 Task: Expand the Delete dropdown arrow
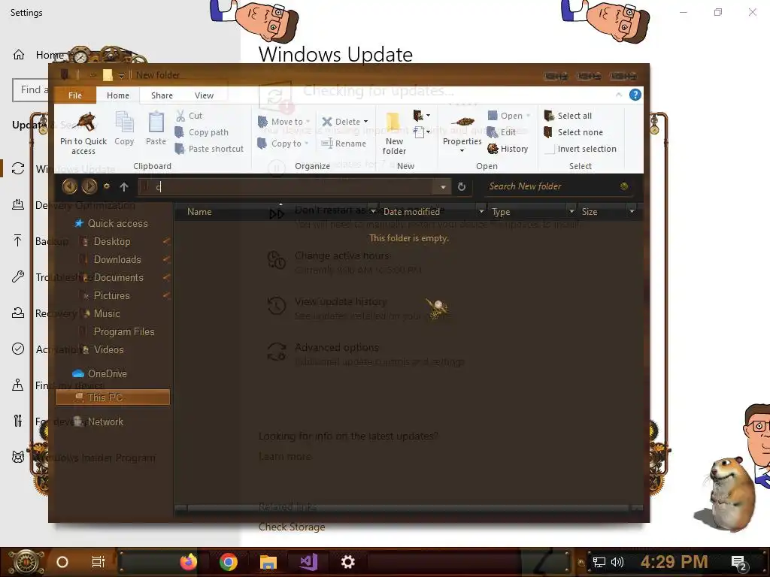pos(366,122)
